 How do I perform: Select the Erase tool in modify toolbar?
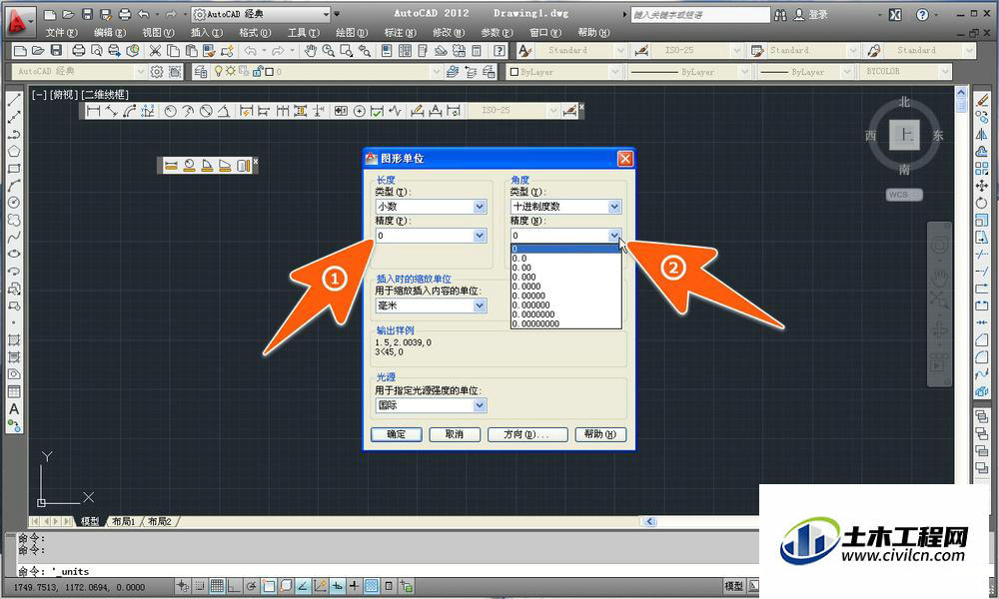(x=981, y=100)
